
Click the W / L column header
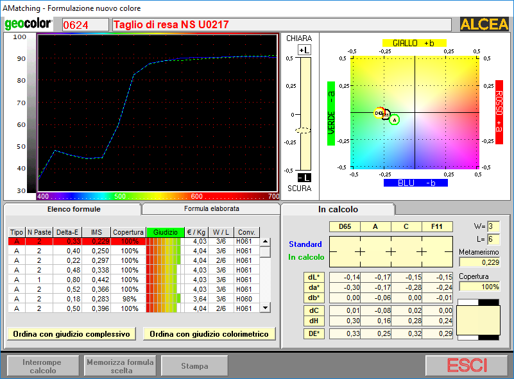221,232
